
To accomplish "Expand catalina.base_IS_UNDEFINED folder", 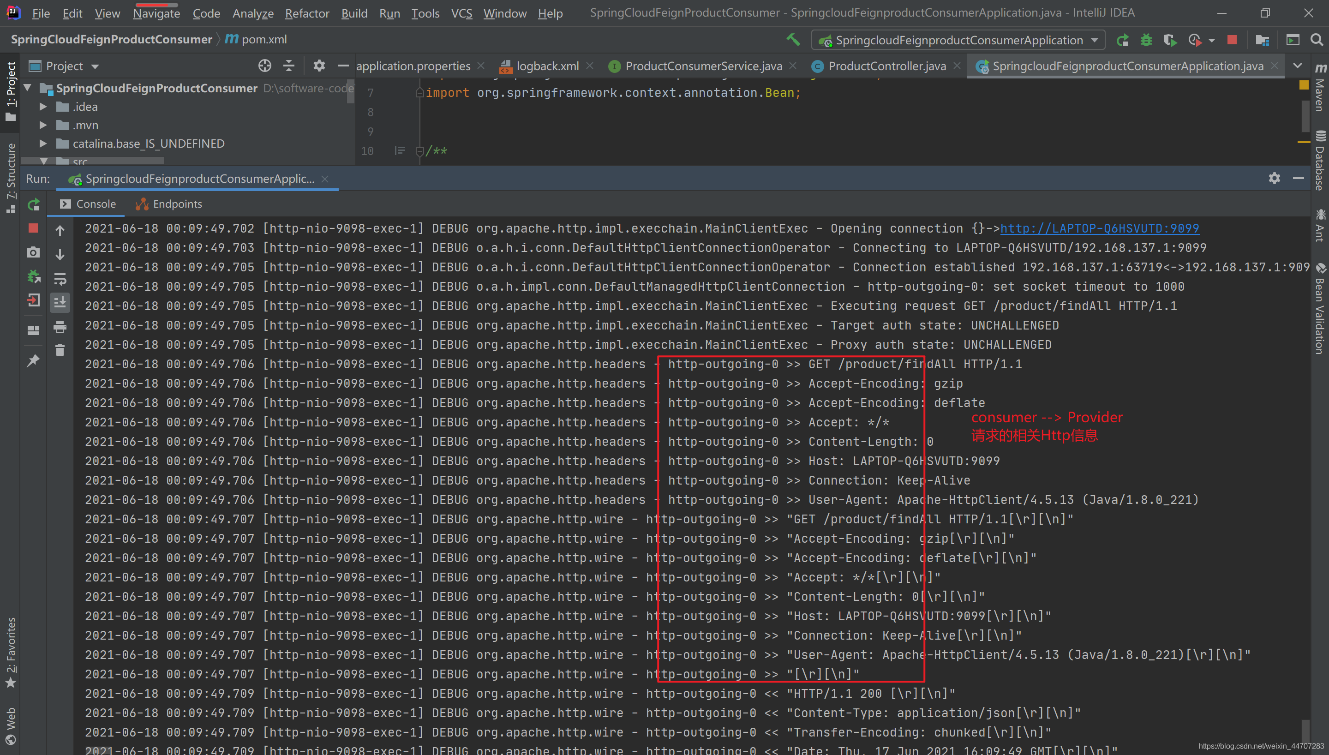I will coord(43,144).
